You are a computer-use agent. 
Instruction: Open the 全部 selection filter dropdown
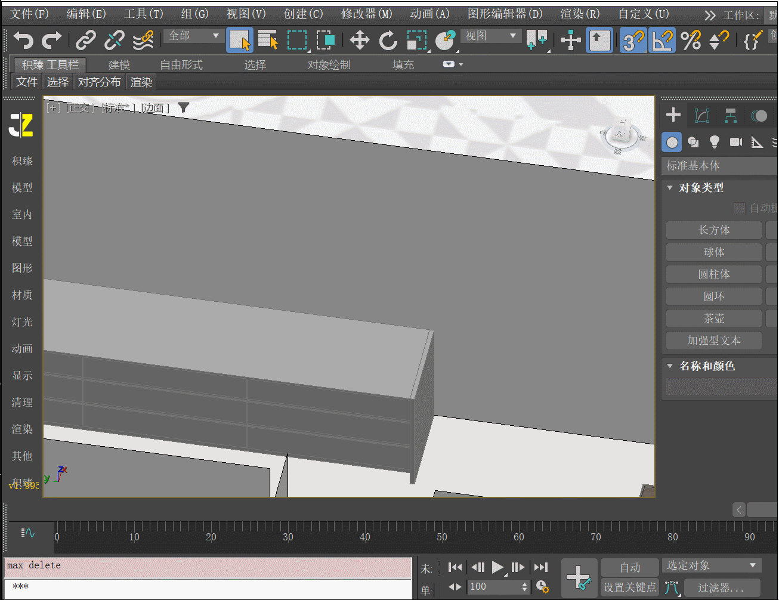194,36
